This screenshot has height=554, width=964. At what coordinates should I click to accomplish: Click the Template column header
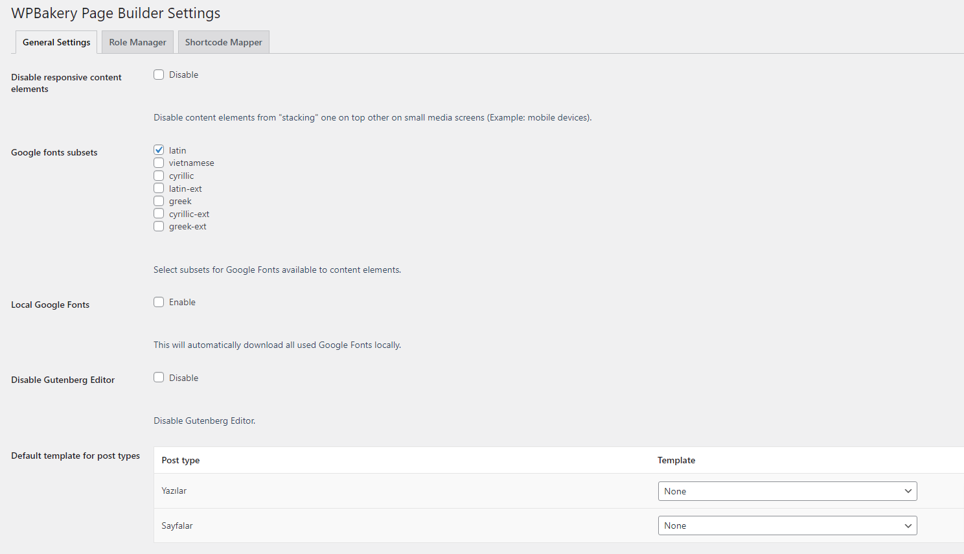[676, 460]
